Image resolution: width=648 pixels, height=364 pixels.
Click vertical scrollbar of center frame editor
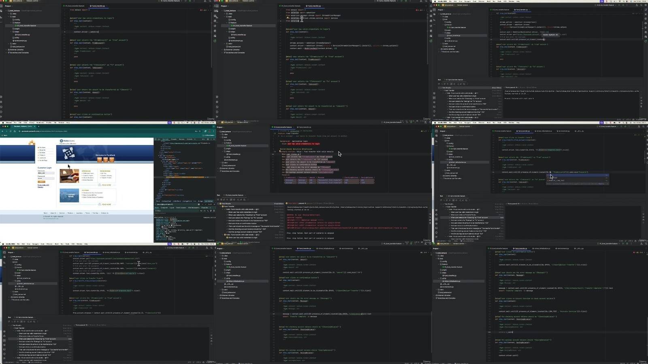click(431, 161)
